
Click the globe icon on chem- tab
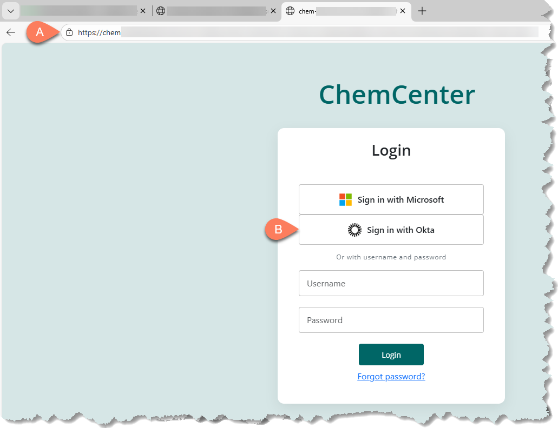pyautogui.click(x=290, y=11)
